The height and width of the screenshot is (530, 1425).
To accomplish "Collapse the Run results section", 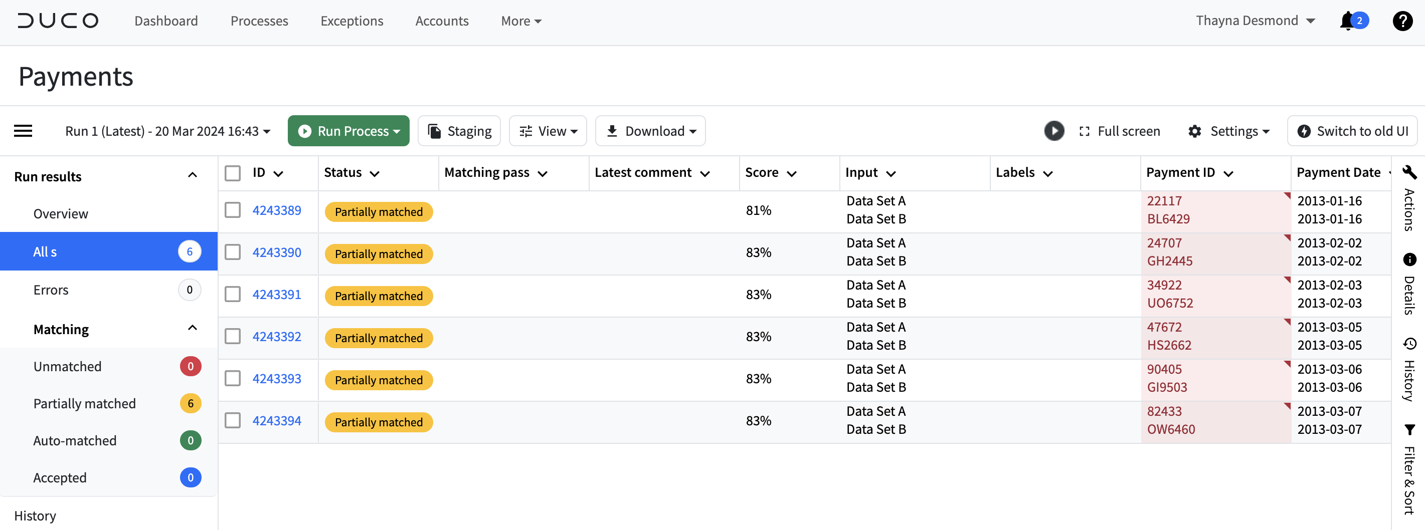I will click(193, 175).
